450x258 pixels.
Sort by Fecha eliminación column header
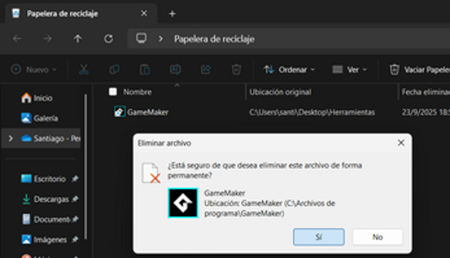[x=425, y=92]
